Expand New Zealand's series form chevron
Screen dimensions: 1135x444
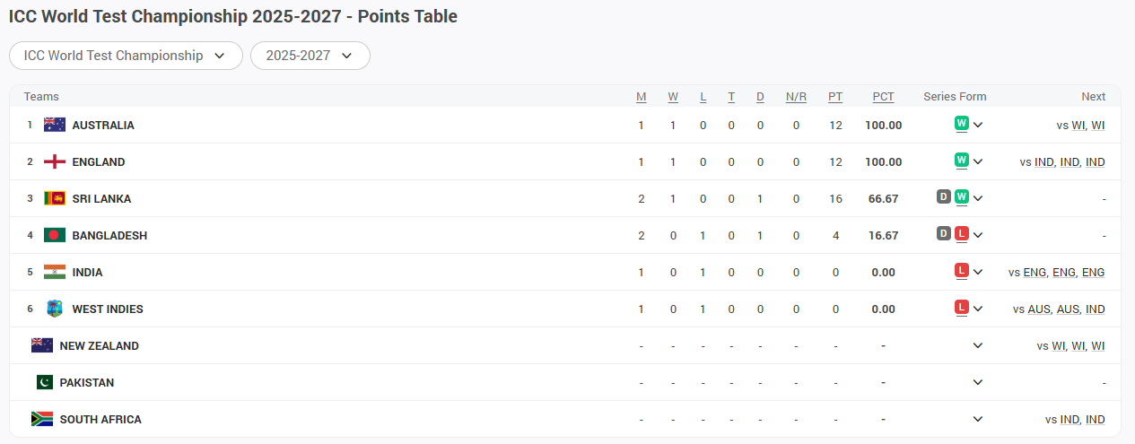(x=978, y=345)
